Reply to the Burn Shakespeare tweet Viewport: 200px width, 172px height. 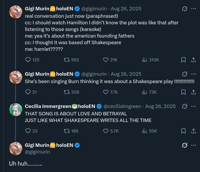(28, 92)
